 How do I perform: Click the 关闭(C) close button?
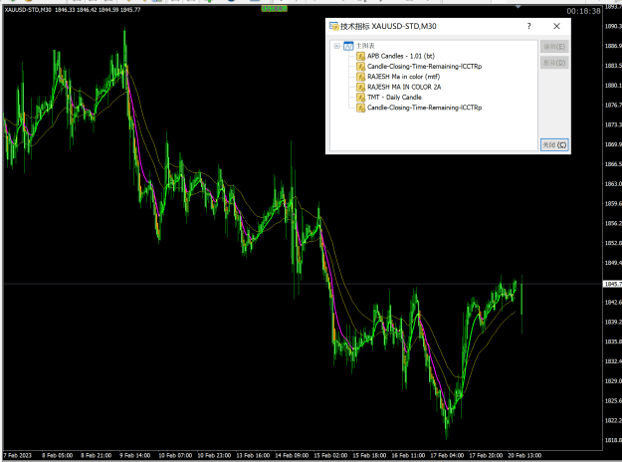[x=554, y=144]
